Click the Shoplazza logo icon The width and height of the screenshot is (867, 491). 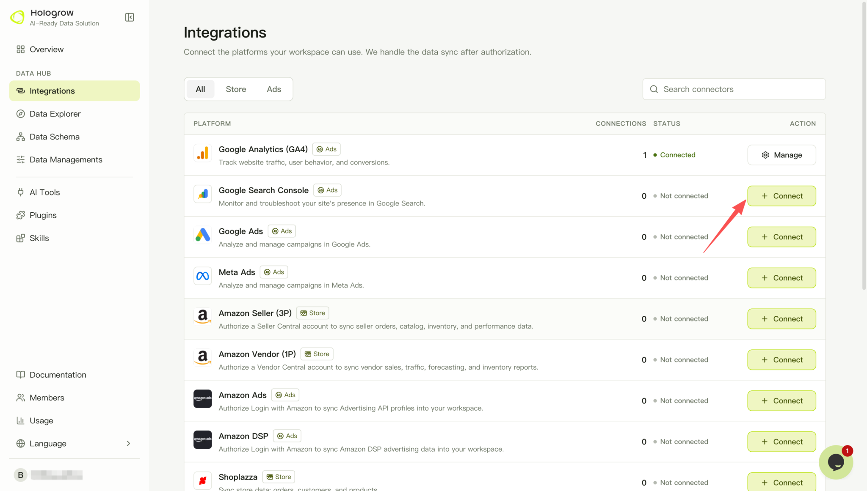(203, 481)
